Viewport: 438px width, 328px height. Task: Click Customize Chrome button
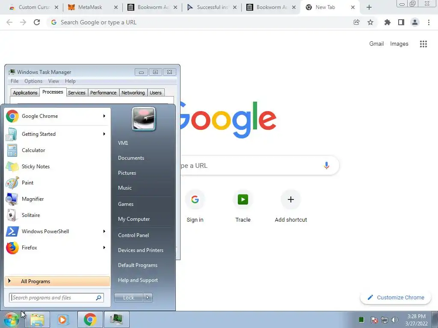coord(396,297)
